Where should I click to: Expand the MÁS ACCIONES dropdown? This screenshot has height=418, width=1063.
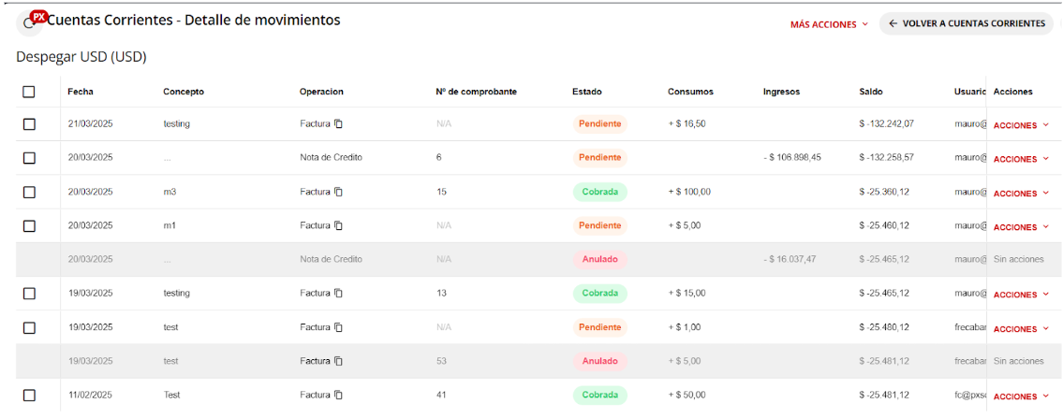tap(829, 24)
